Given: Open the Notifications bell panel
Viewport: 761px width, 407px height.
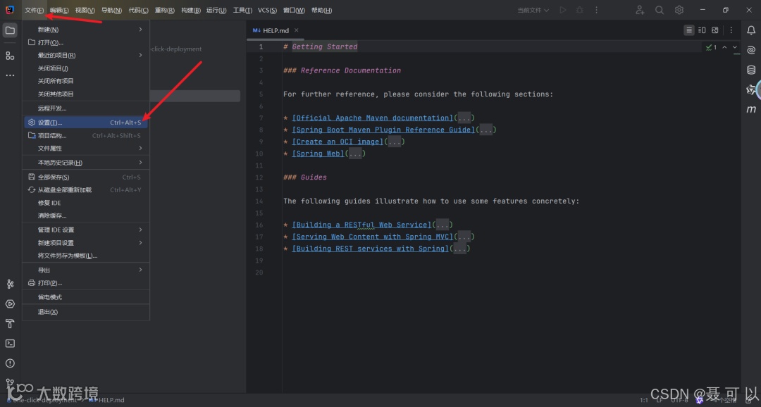Looking at the screenshot, I should coord(751,30).
